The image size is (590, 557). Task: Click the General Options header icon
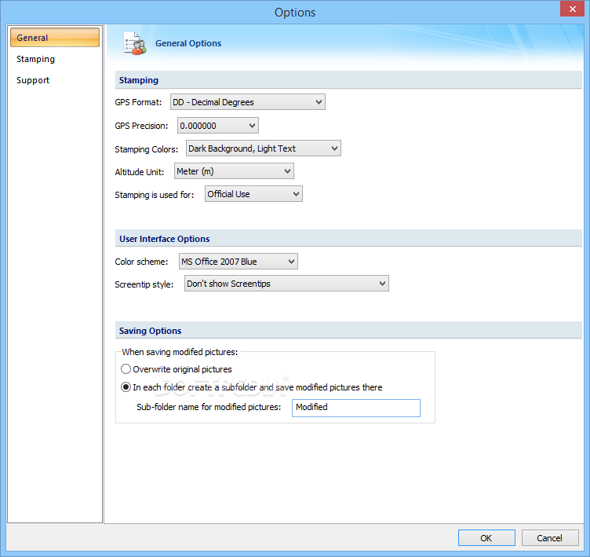click(135, 43)
